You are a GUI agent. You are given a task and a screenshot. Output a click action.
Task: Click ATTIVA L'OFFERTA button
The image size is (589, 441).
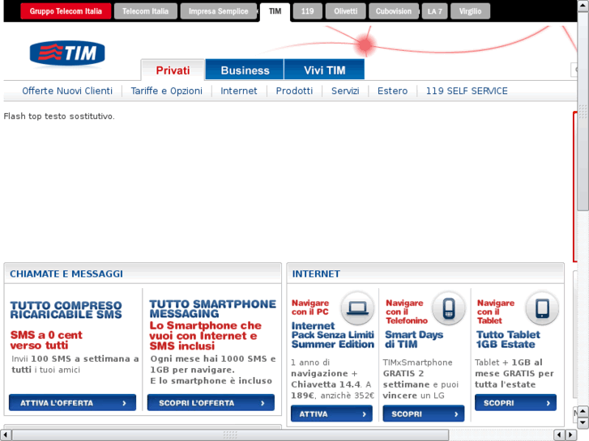(72, 403)
